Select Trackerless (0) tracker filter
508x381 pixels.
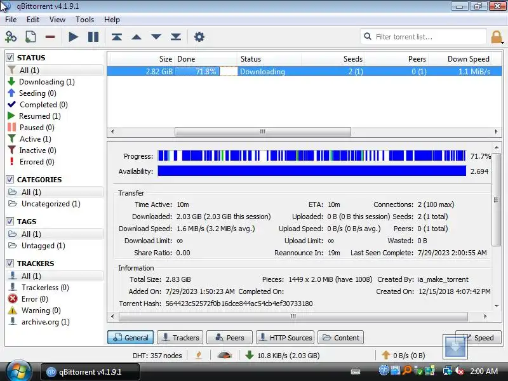coord(45,288)
